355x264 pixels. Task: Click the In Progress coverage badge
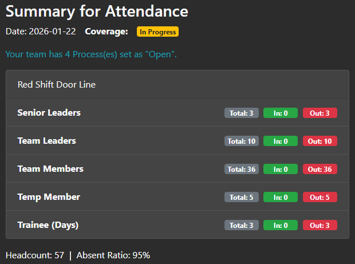click(157, 32)
